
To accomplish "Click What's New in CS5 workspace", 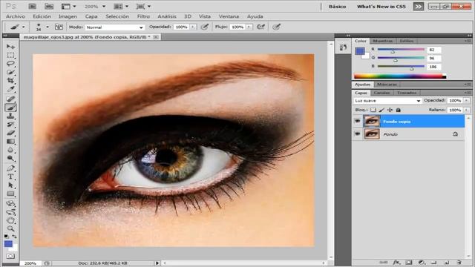I will (x=381, y=7).
